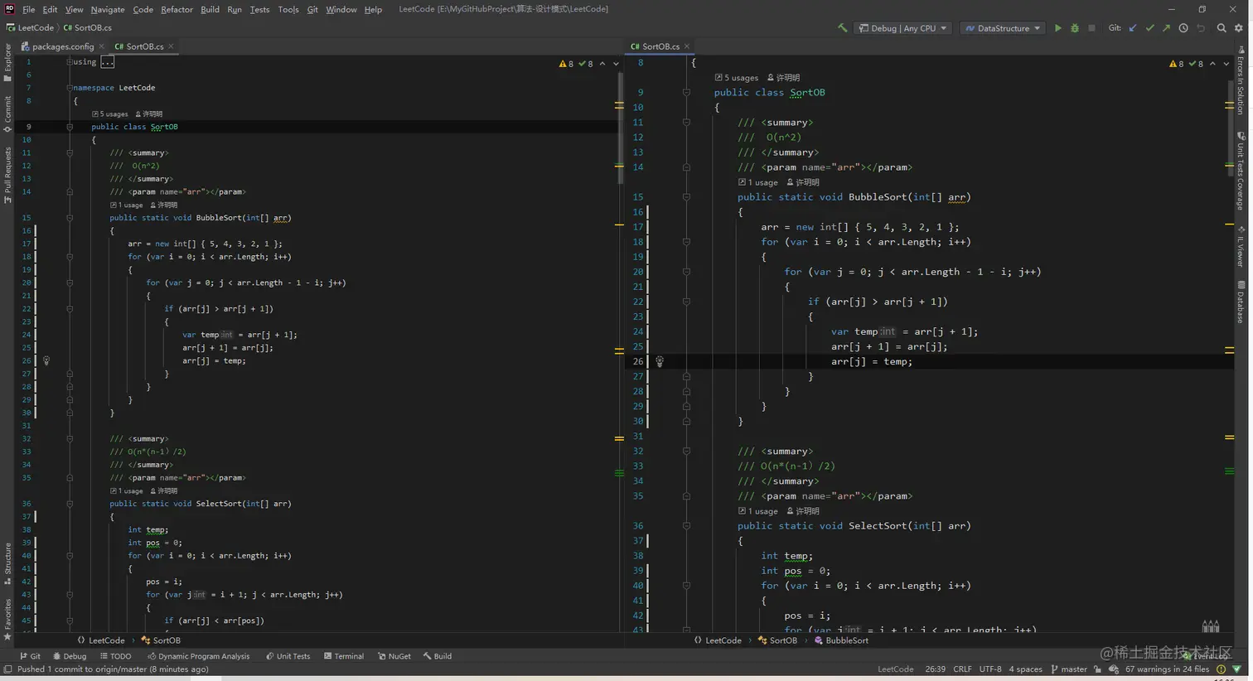Open the TODO tool window
The height and width of the screenshot is (681, 1253).
(x=115, y=656)
